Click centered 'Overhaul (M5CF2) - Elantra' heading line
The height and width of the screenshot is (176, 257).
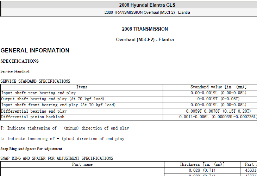pyautogui.click(x=145, y=40)
